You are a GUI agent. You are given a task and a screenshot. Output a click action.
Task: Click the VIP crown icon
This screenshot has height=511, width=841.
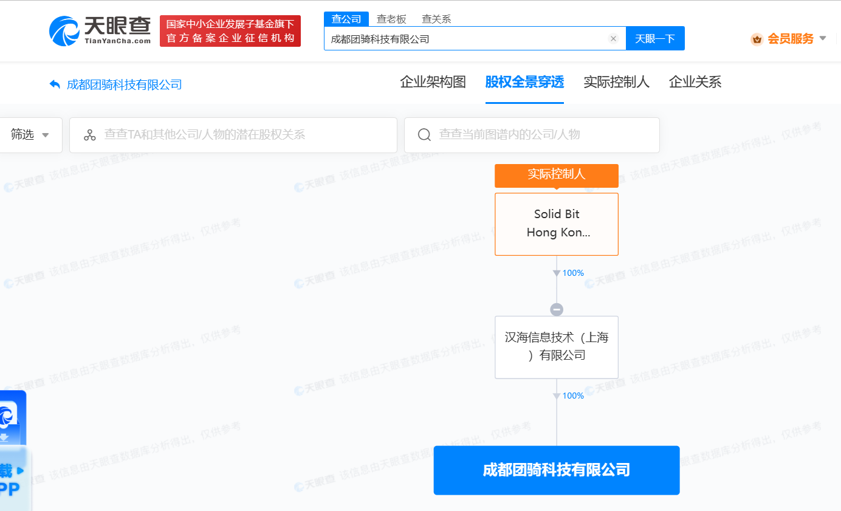pyautogui.click(x=757, y=39)
